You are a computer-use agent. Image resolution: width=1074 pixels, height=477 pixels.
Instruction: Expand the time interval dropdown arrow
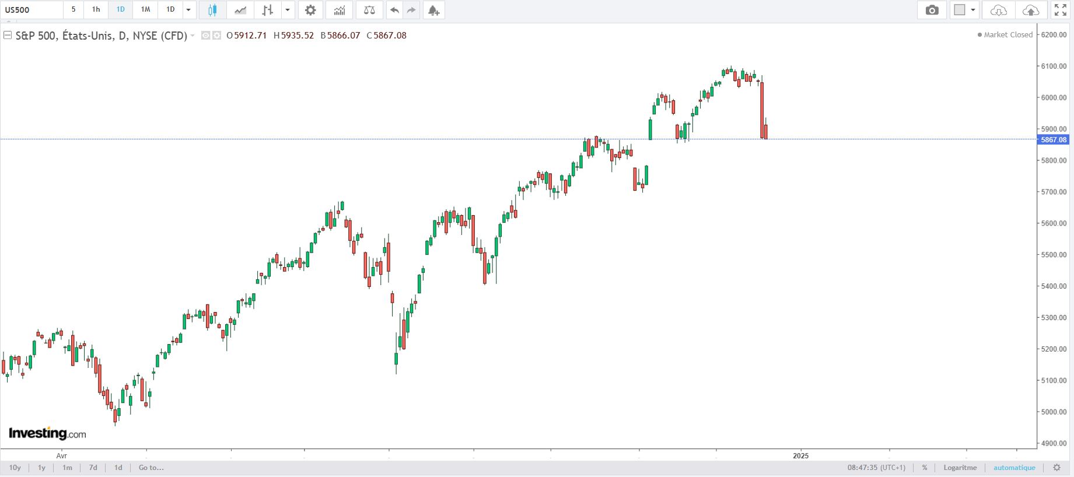(188, 10)
